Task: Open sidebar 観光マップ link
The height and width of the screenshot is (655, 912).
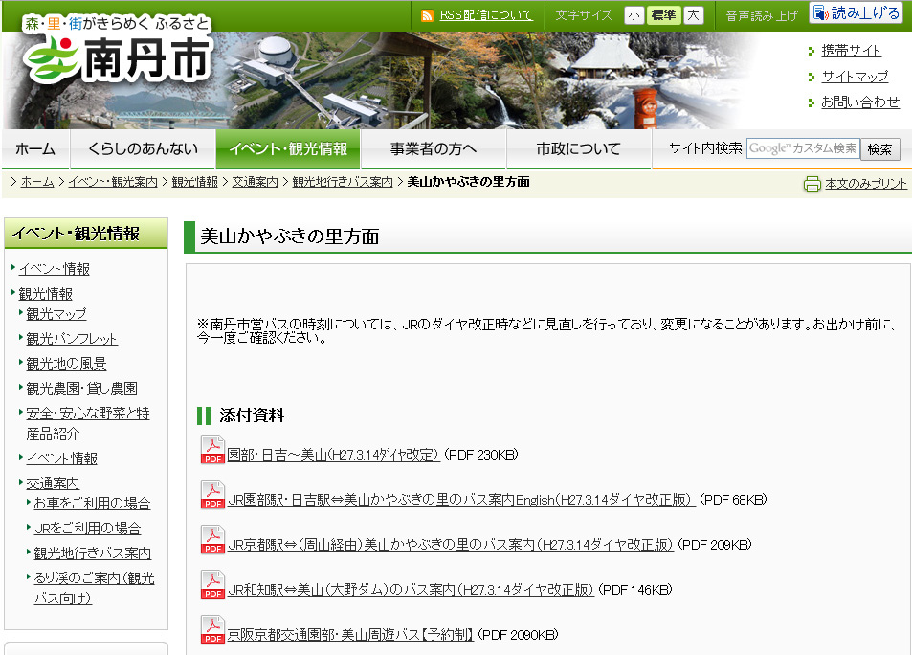Action: 56,314
